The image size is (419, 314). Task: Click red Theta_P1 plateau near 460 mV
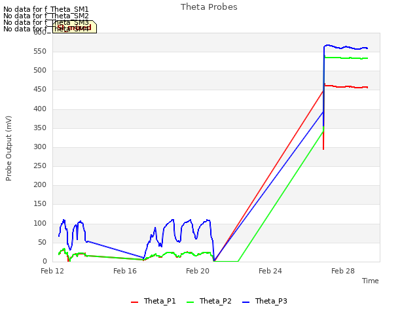346,86
